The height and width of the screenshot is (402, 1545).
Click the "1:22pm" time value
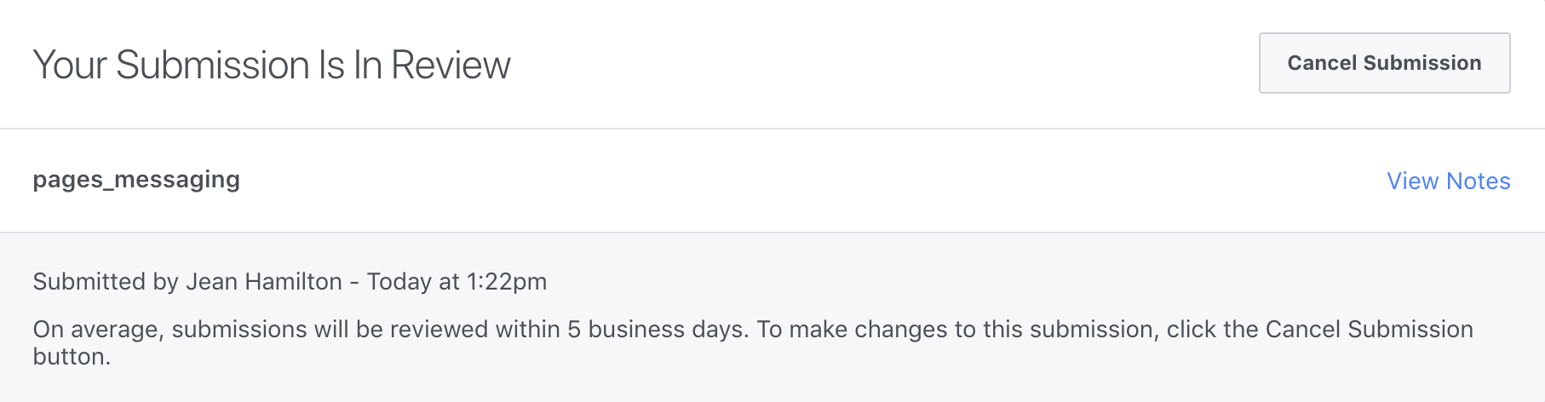[x=507, y=281]
